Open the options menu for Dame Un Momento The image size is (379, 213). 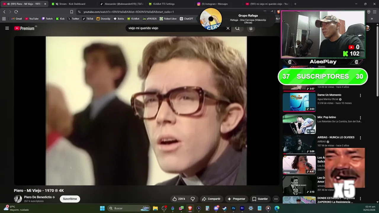click(360, 96)
